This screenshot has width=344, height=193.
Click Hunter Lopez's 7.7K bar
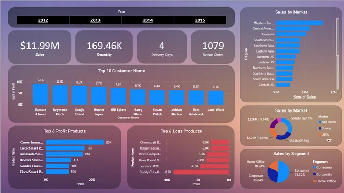(x=99, y=96)
